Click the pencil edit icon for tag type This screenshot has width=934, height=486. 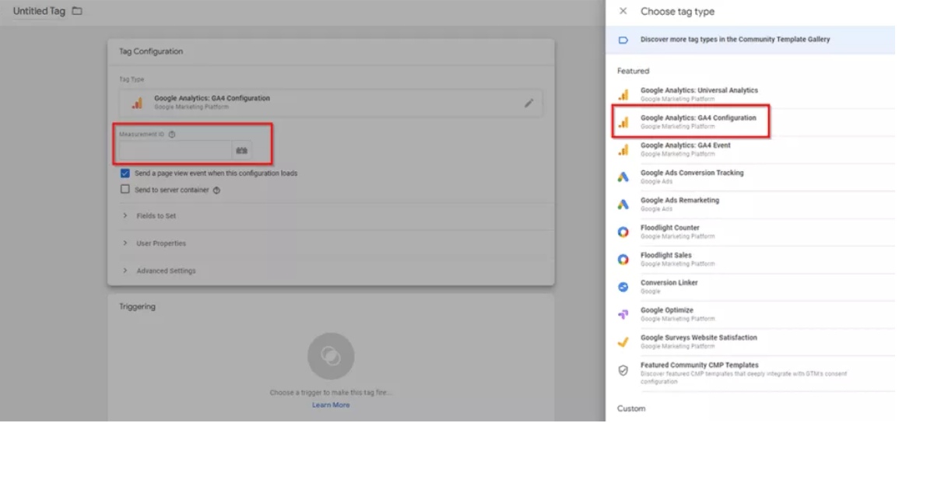click(529, 103)
